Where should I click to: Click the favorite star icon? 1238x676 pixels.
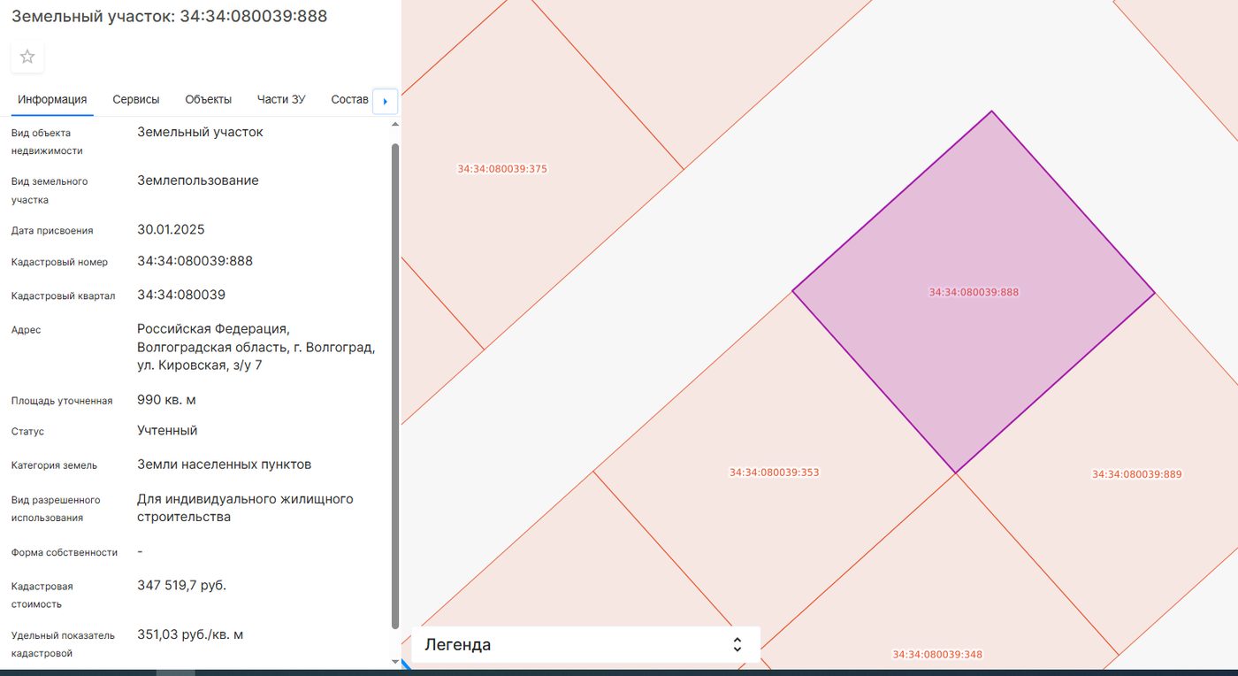(x=27, y=57)
